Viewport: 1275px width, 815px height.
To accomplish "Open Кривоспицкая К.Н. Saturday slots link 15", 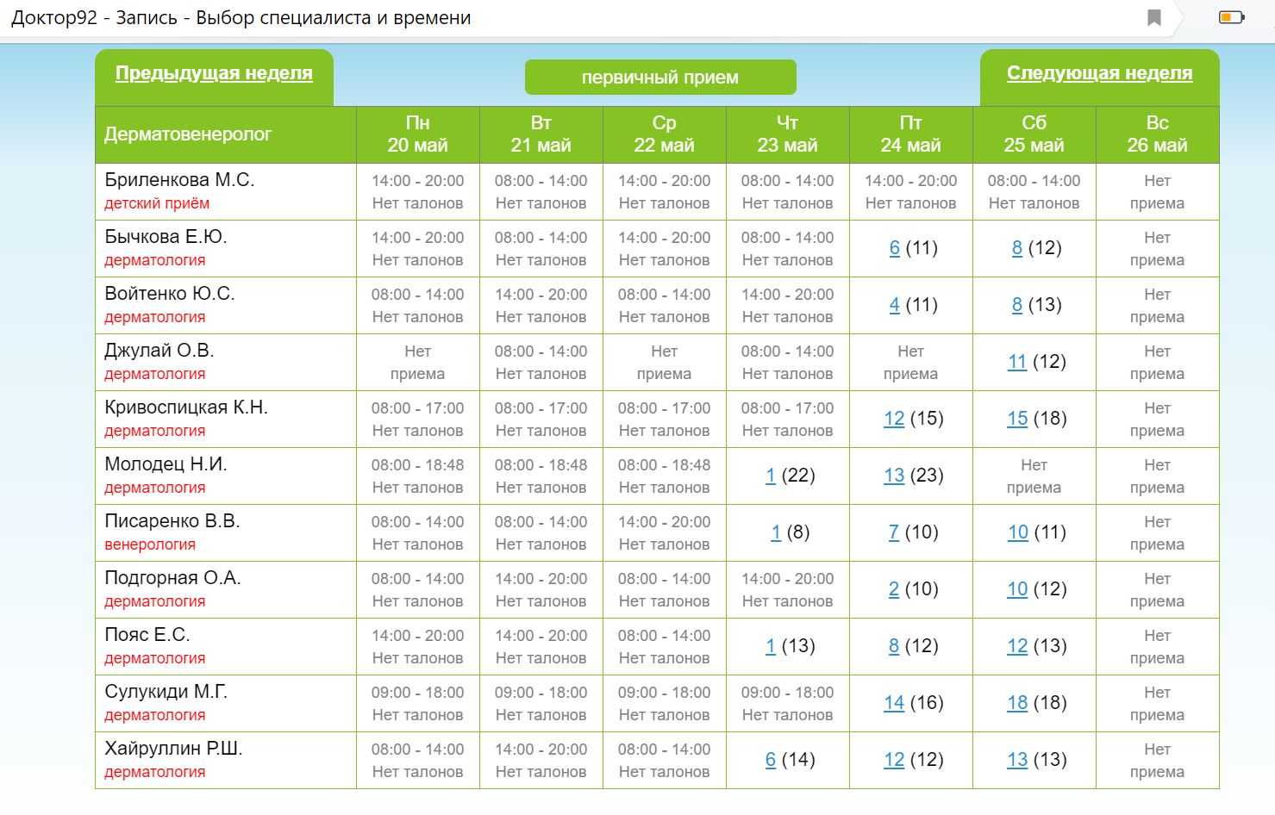I will click(1017, 419).
